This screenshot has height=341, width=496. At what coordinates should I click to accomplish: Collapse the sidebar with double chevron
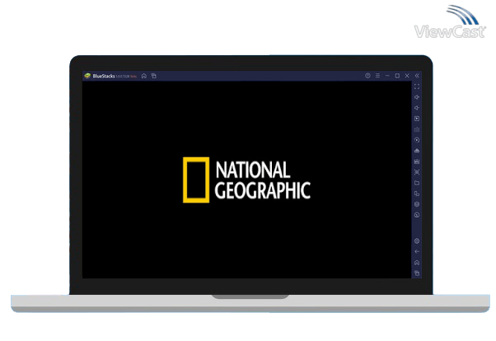(x=417, y=76)
